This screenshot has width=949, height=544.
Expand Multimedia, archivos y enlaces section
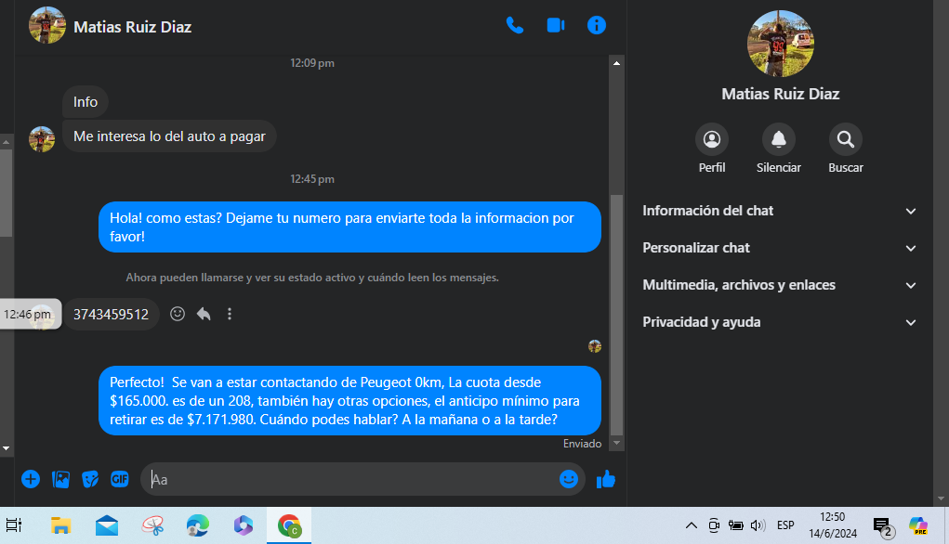tap(779, 285)
